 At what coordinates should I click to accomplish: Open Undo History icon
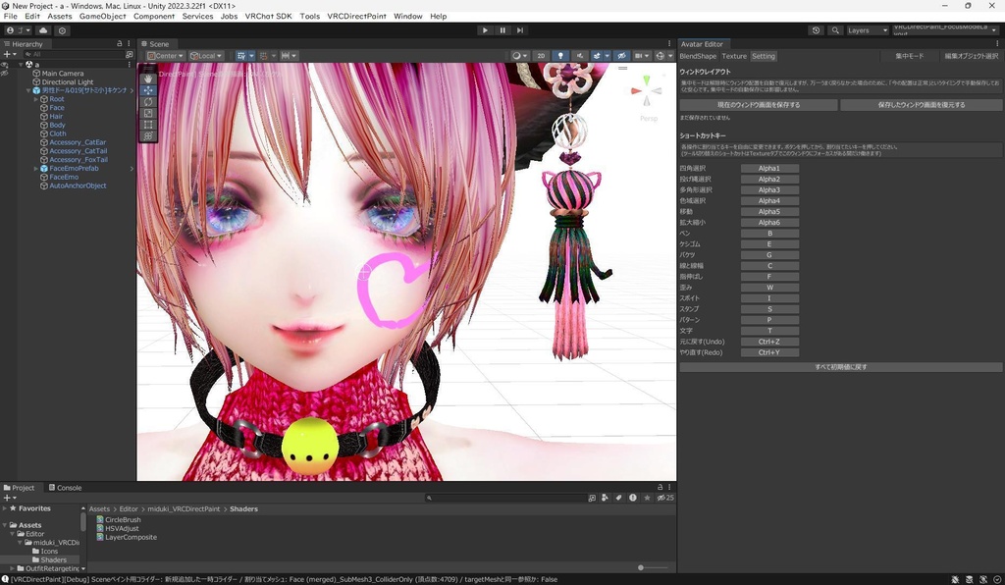click(x=816, y=30)
